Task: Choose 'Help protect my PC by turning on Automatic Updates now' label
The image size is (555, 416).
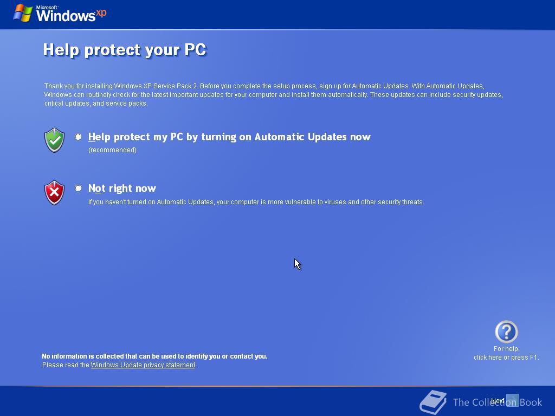Action: pos(229,137)
